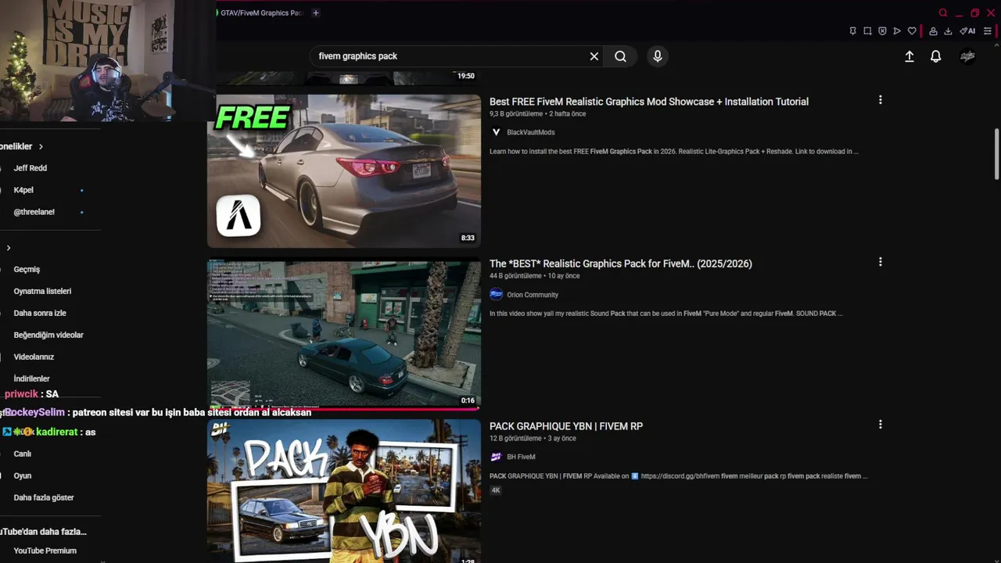
Task: Click the page vertical scrollbar thumb
Action: pyautogui.click(x=996, y=154)
